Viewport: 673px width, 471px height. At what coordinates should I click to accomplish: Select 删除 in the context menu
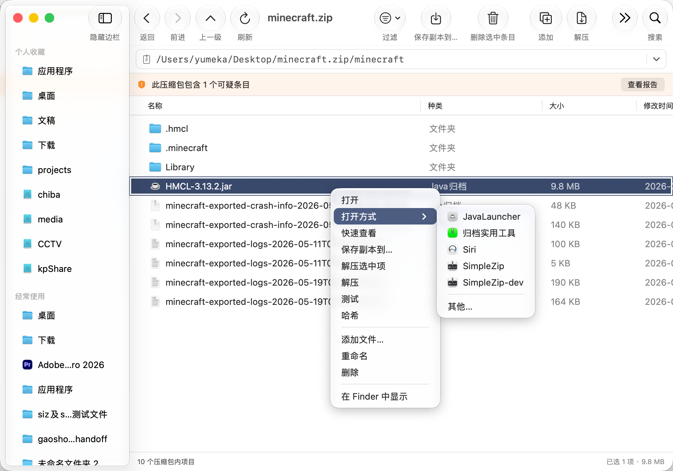385,372
